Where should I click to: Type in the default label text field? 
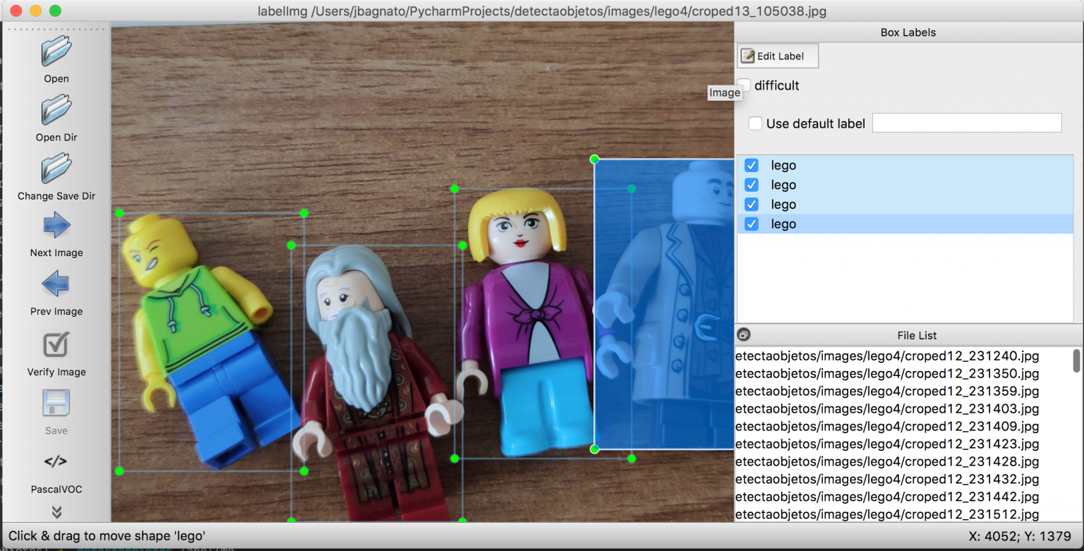967,123
